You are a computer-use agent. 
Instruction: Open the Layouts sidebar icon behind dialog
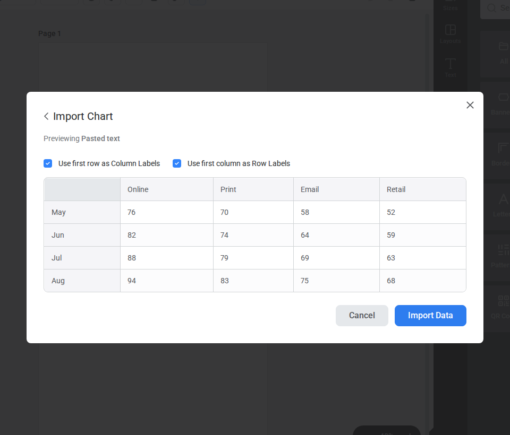[450, 34]
